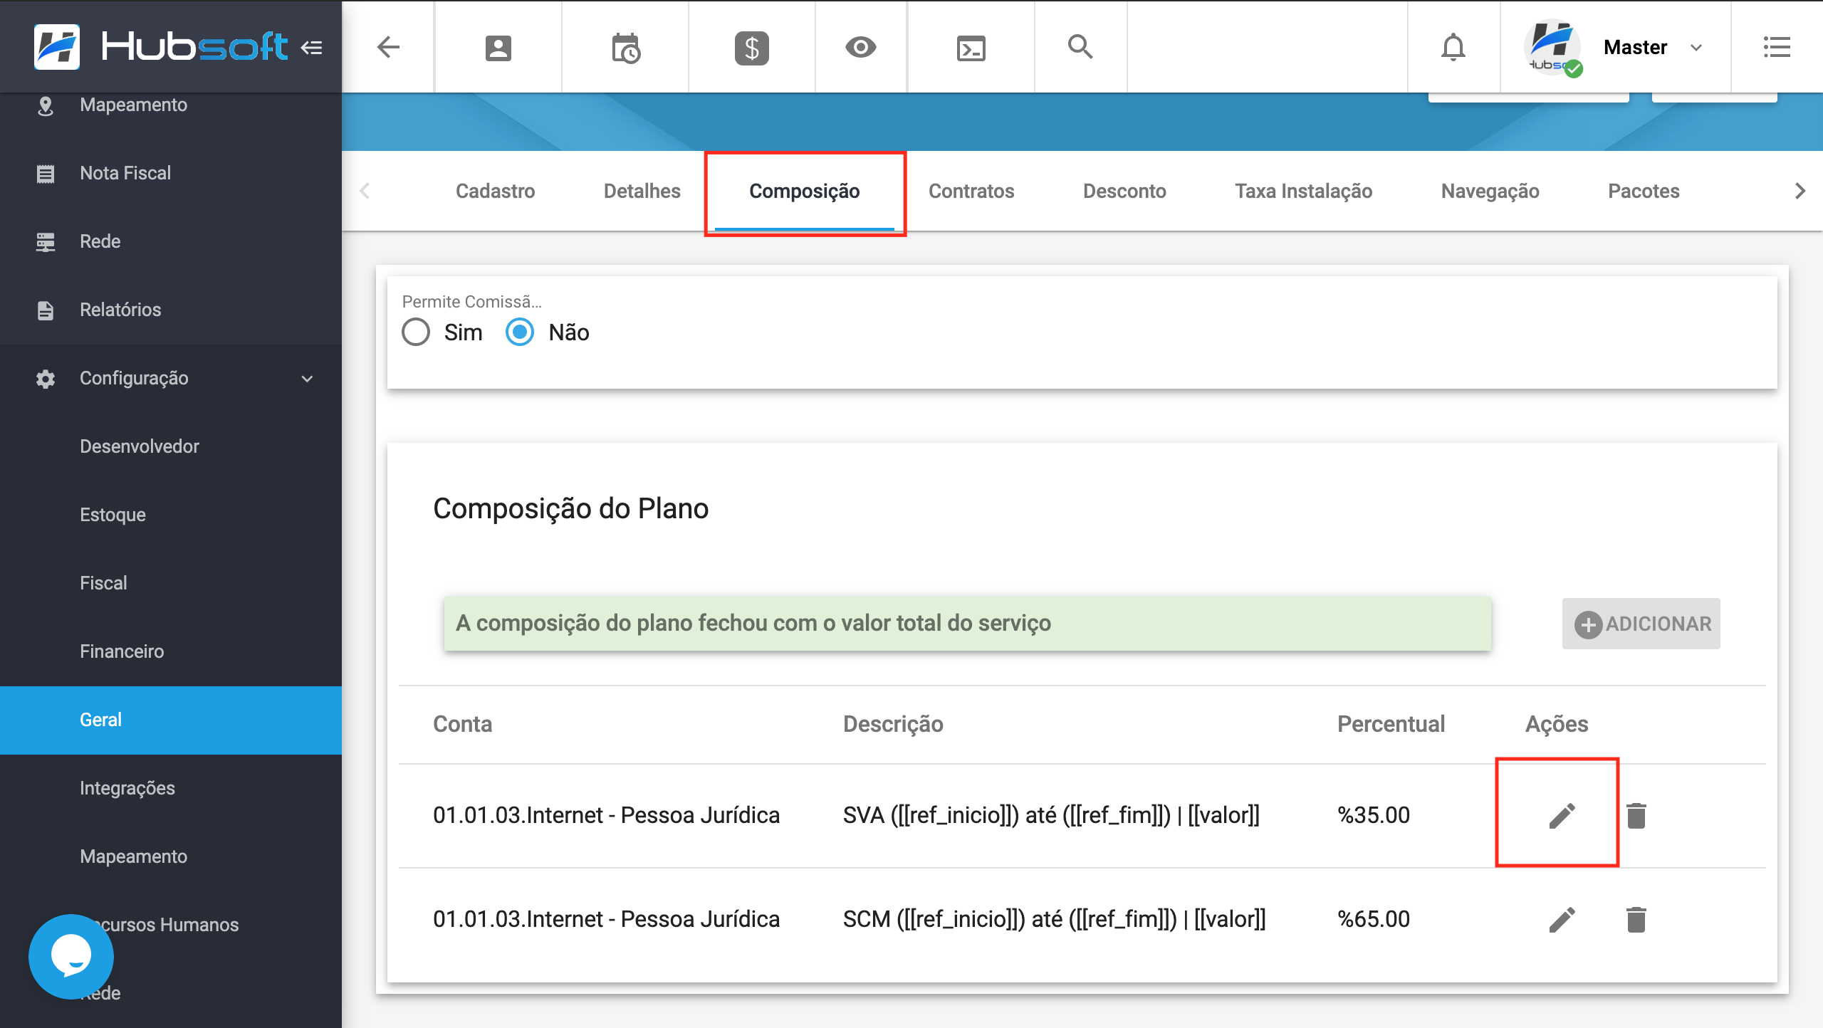Open the right-side list menu icon
Screen dimensions: 1823x1028
pos(1777,47)
